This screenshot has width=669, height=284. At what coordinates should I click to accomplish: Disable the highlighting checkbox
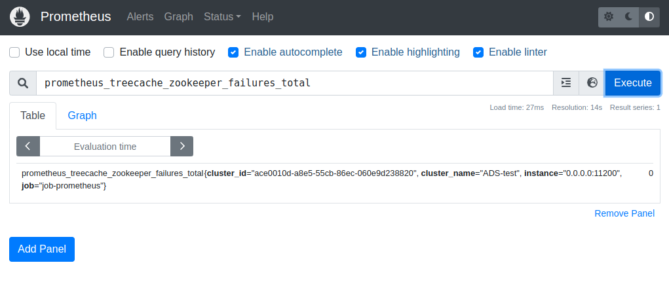361,52
